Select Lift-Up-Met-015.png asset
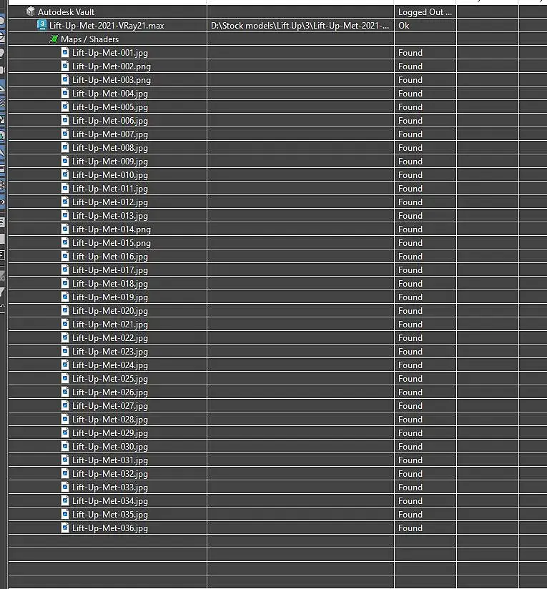 coord(112,243)
